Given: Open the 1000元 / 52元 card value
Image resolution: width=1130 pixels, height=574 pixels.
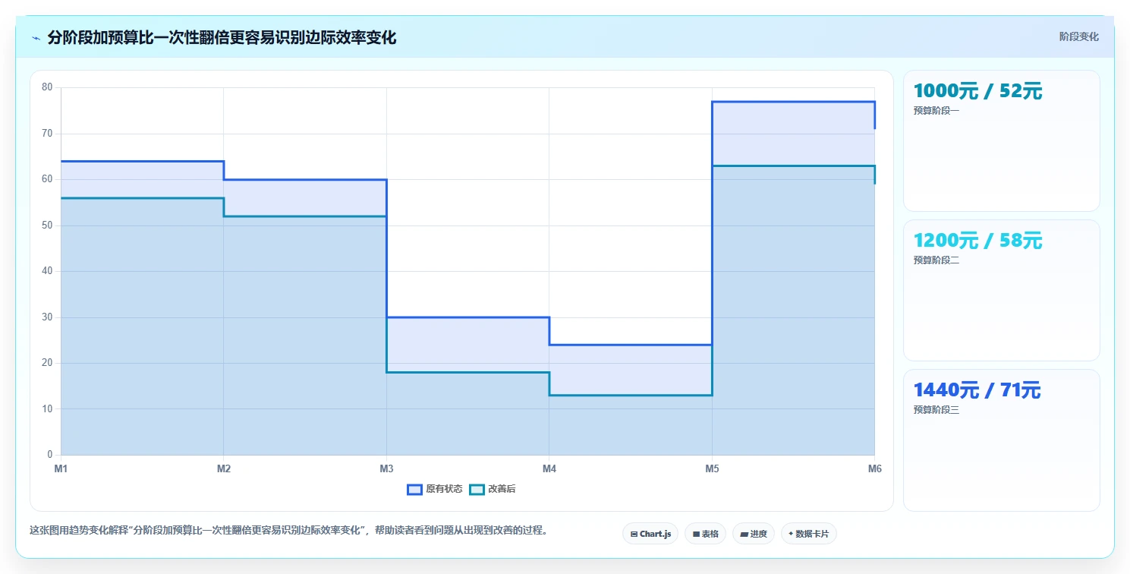Looking at the screenshot, I should pos(977,91).
